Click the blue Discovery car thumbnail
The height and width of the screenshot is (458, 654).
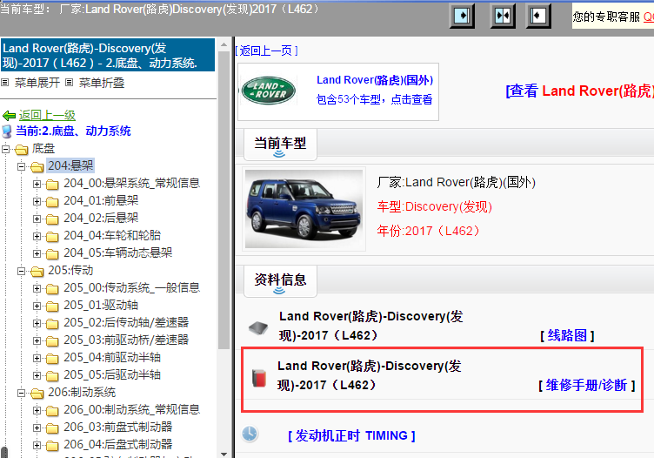click(x=304, y=209)
